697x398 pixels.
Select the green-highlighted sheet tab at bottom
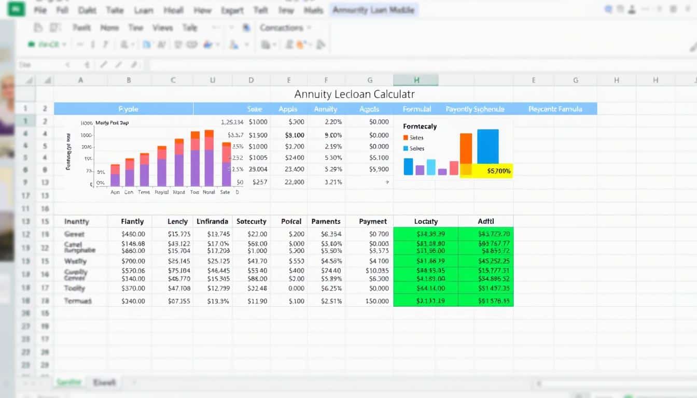(68, 382)
